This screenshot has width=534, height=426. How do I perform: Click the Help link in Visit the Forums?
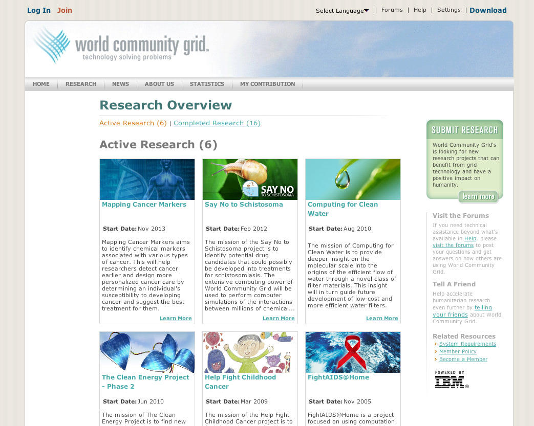click(x=471, y=238)
